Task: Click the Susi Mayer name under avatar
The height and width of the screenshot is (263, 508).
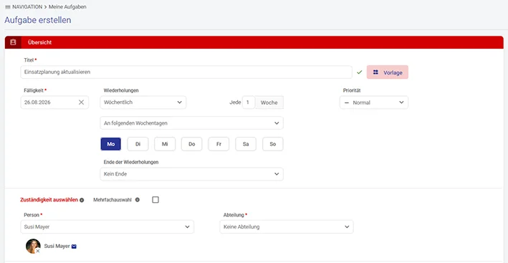Action: pos(57,246)
